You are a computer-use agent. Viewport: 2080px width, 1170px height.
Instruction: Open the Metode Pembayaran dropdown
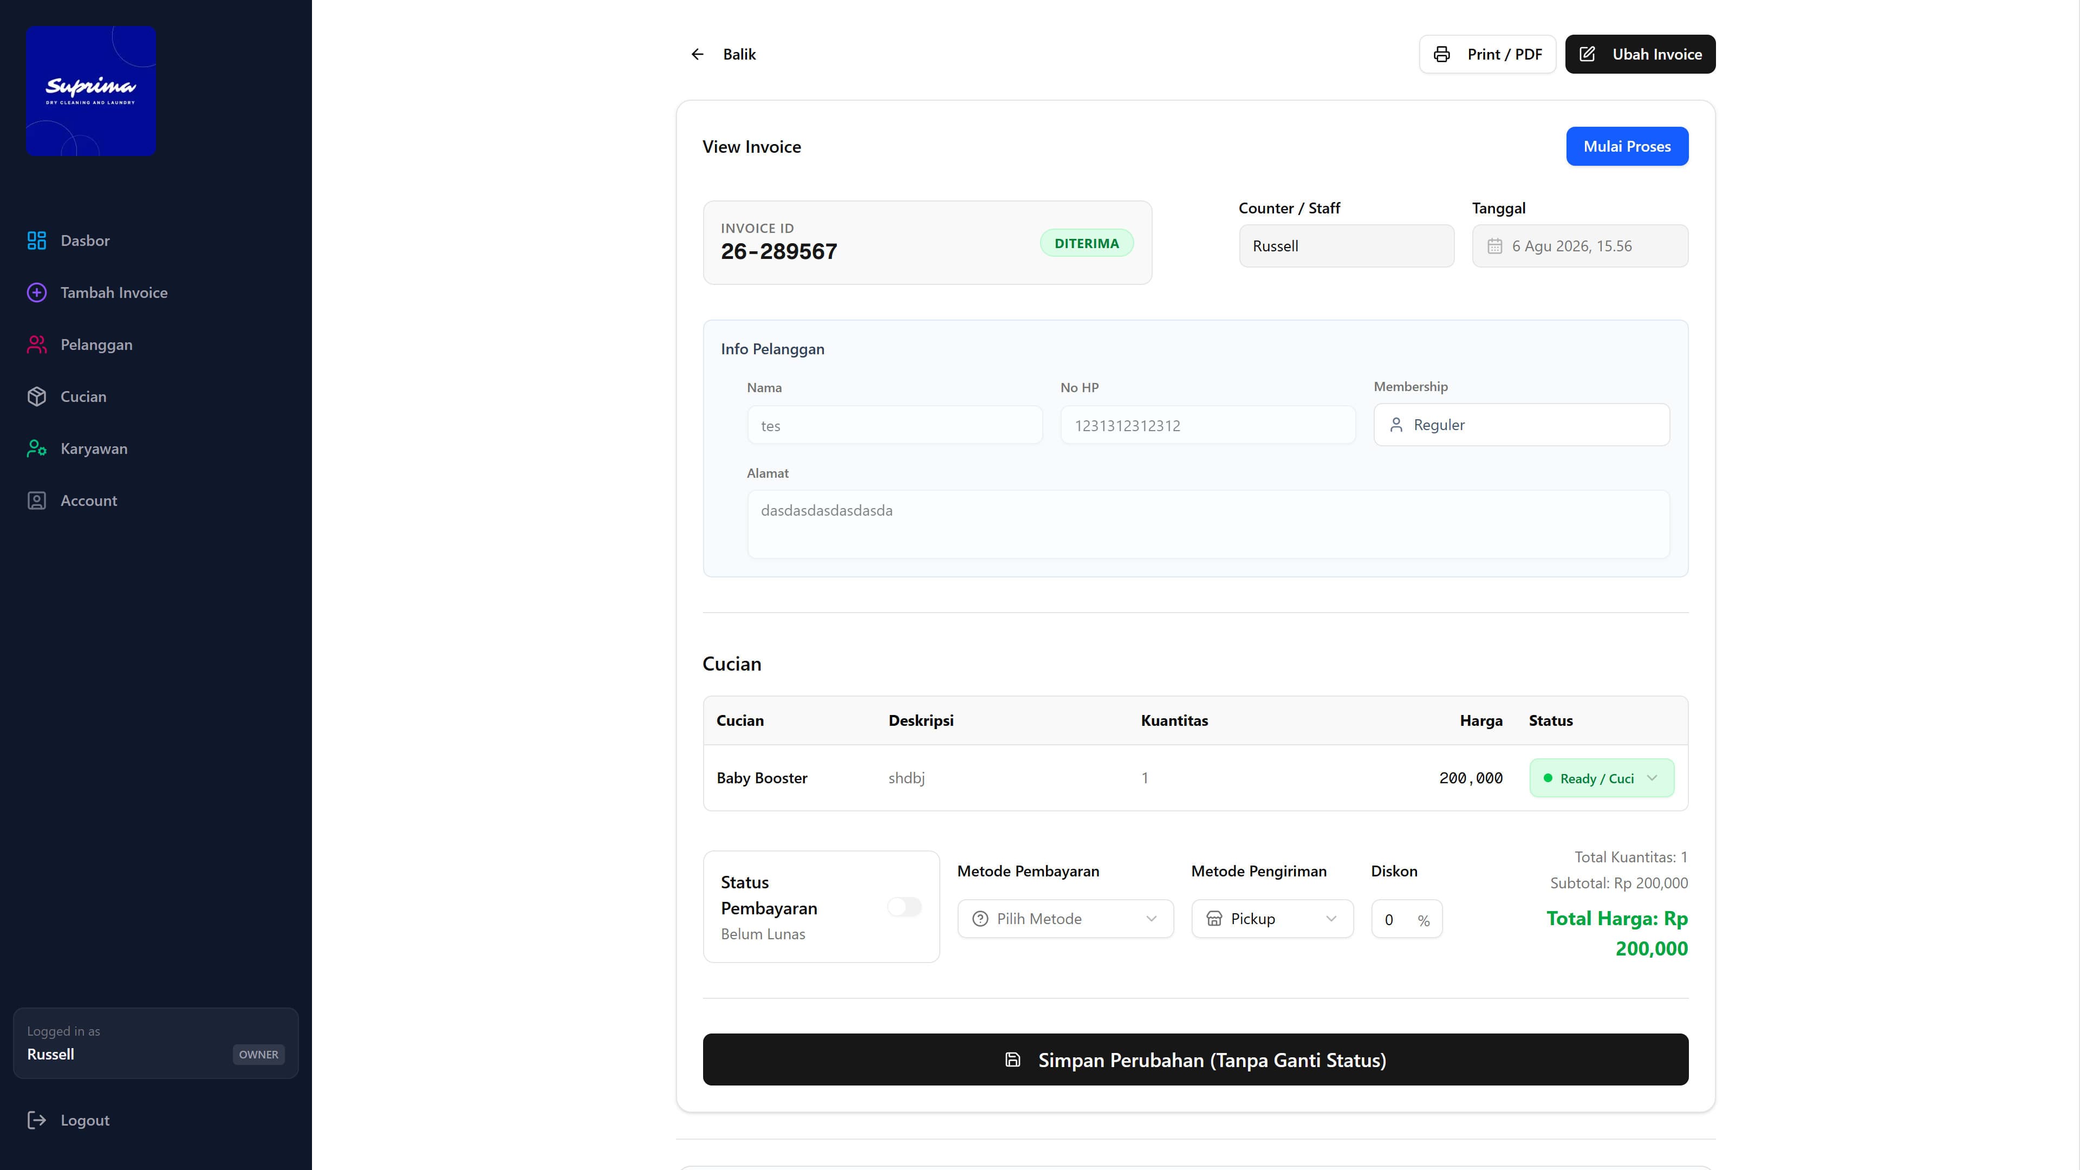[x=1065, y=919]
